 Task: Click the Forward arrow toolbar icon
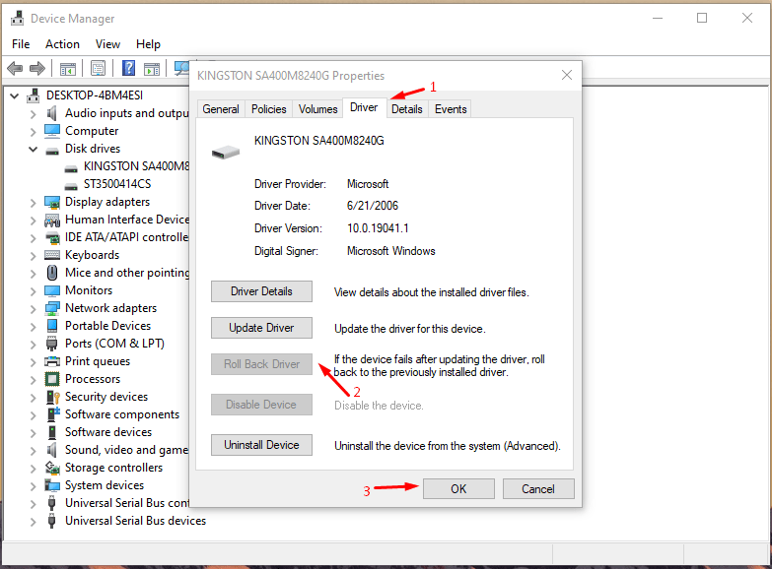37,68
